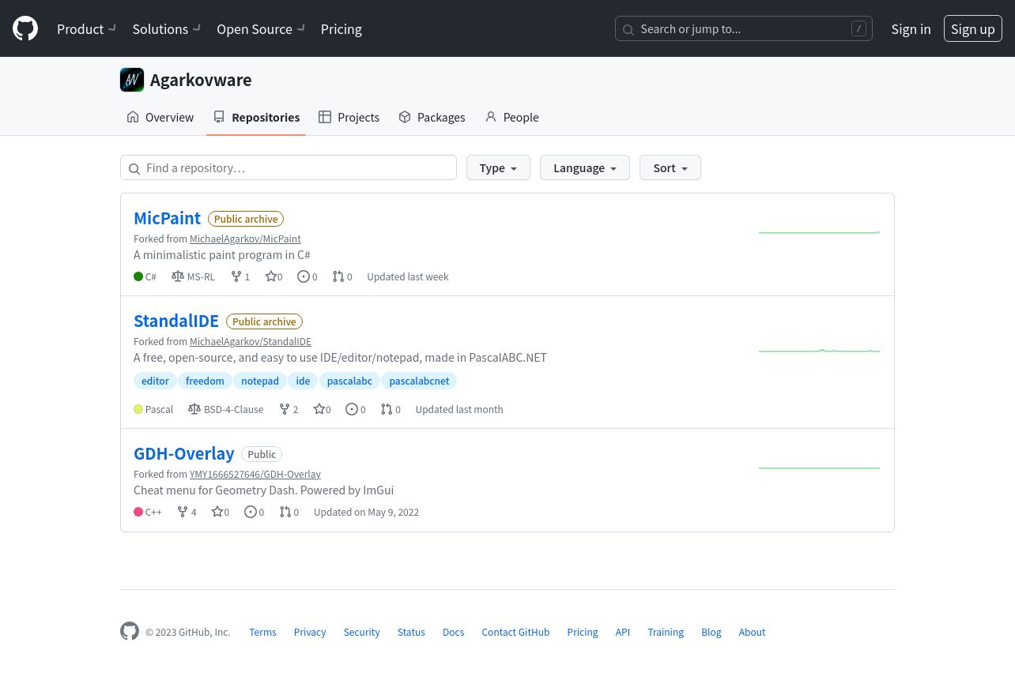This screenshot has height=680, width=1015.
Task: Click the GDH-Overlay activity sparkline graph
Action: point(819,468)
